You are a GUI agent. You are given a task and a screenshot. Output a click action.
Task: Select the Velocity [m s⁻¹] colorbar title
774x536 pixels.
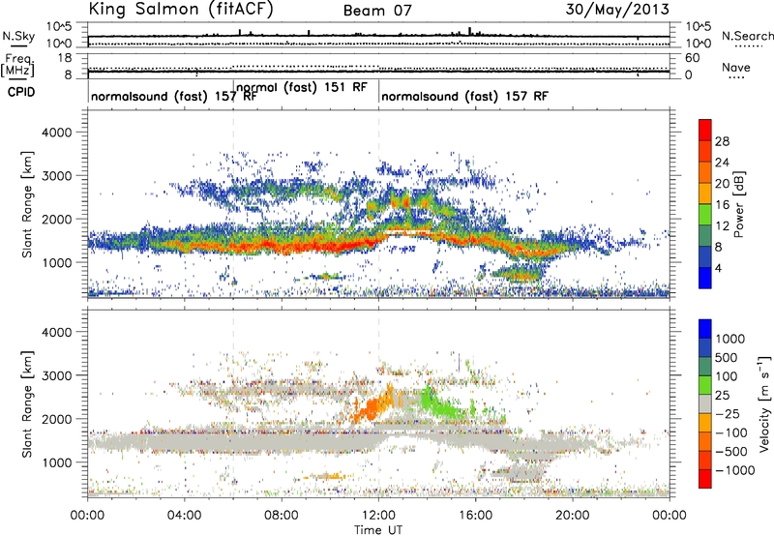pos(764,403)
